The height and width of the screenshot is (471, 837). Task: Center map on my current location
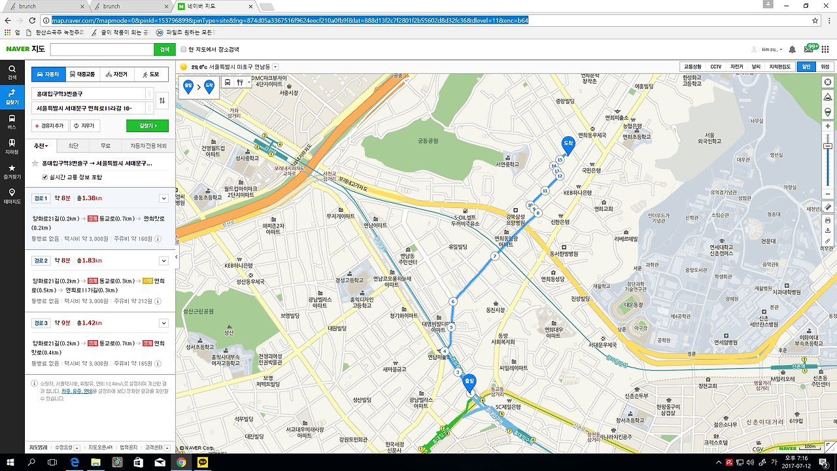[x=827, y=82]
